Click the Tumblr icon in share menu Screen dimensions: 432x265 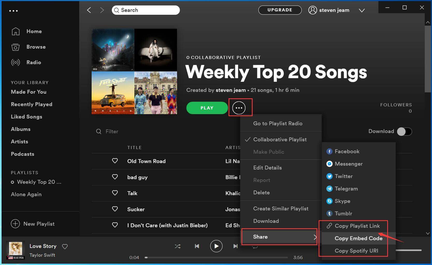[x=329, y=214]
